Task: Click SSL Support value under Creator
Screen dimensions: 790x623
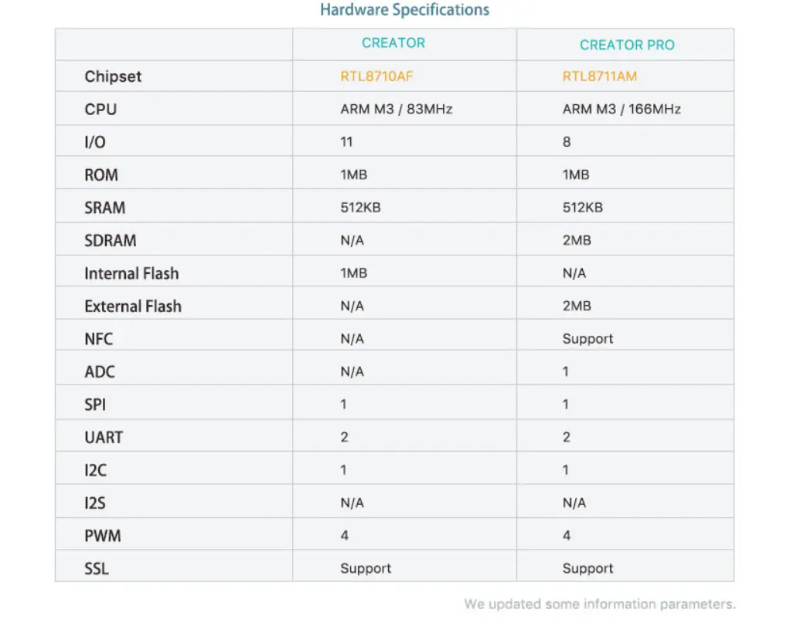Action: [x=366, y=569]
